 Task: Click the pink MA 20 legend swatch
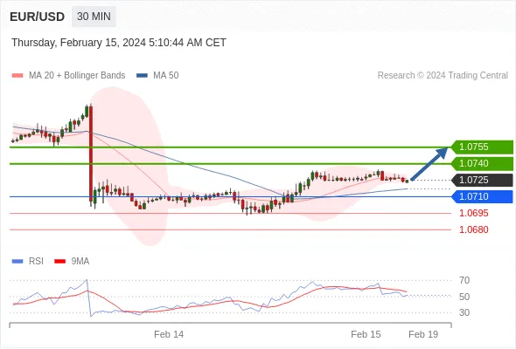pos(17,76)
